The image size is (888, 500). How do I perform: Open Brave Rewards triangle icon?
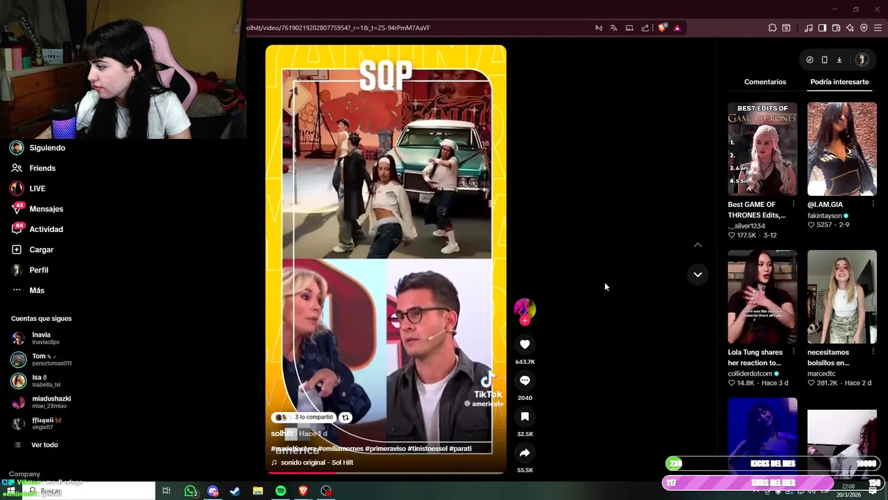click(x=677, y=28)
